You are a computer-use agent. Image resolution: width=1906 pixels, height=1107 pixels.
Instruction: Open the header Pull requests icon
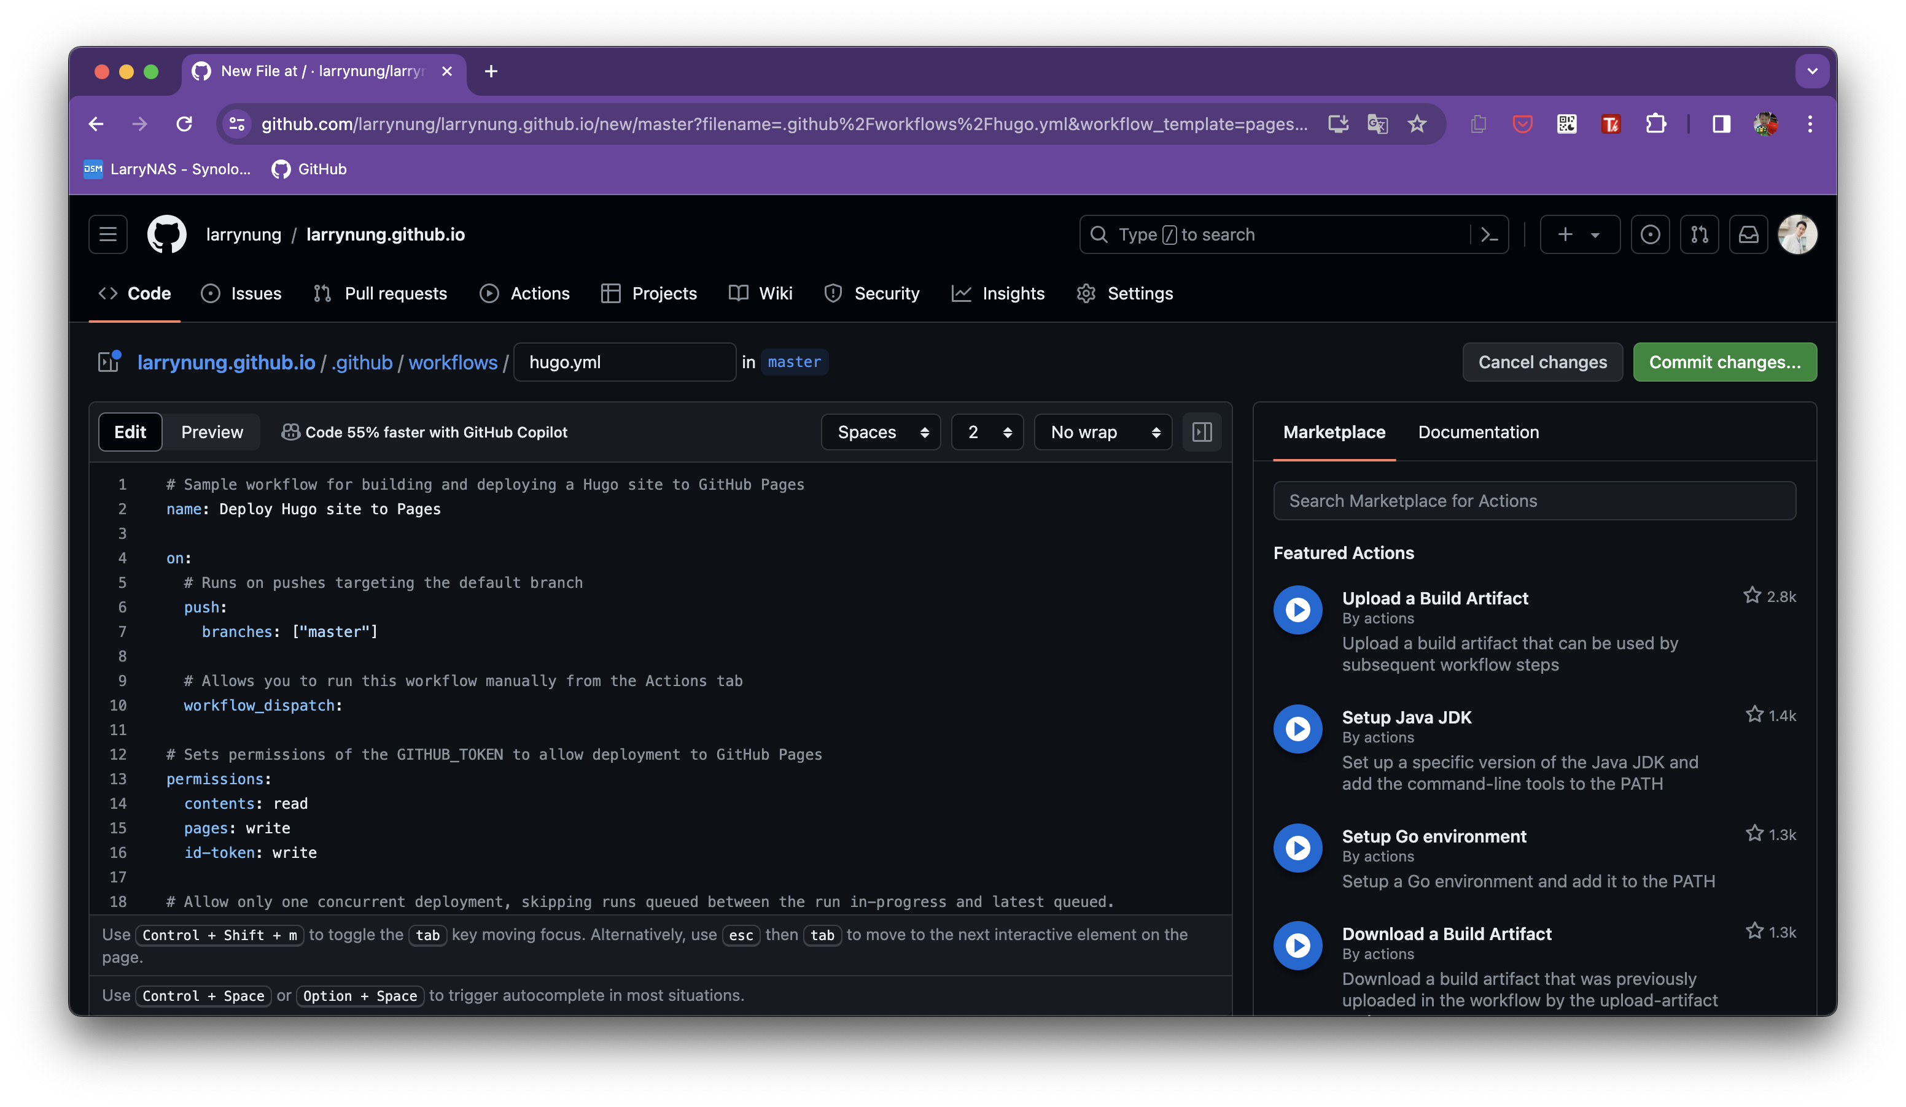point(1699,234)
